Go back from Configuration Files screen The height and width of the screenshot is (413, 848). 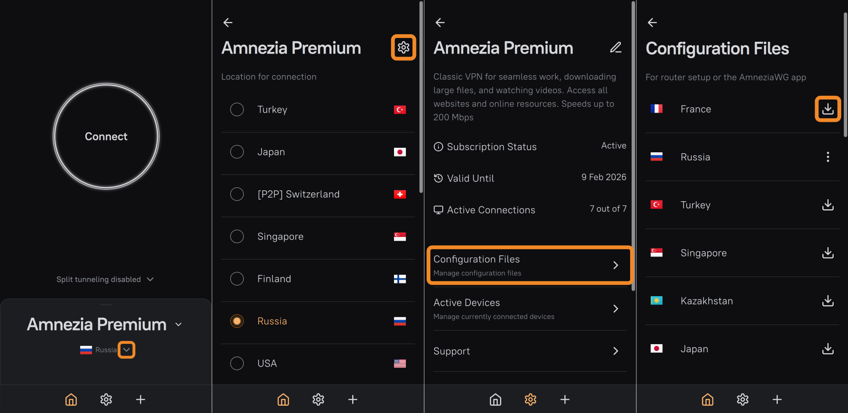pyautogui.click(x=652, y=22)
